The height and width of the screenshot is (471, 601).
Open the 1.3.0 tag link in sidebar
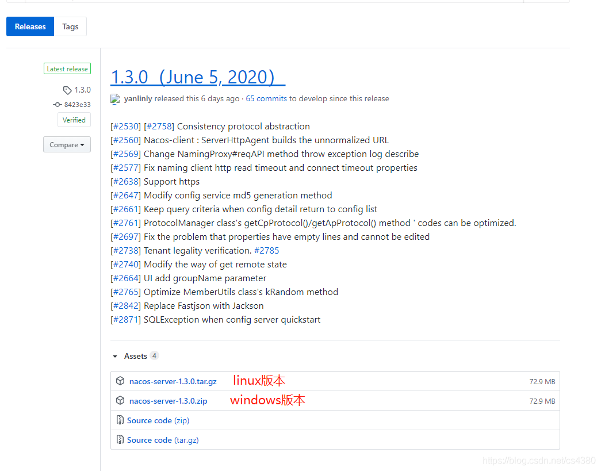pyautogui.click(x=82, y=90)
